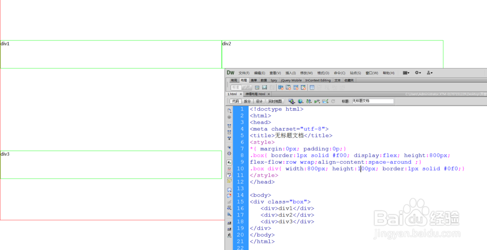Toggle Word Wrap in coding toolbar
Viewport: 487px width, 250px height.
tap(229, 175)
